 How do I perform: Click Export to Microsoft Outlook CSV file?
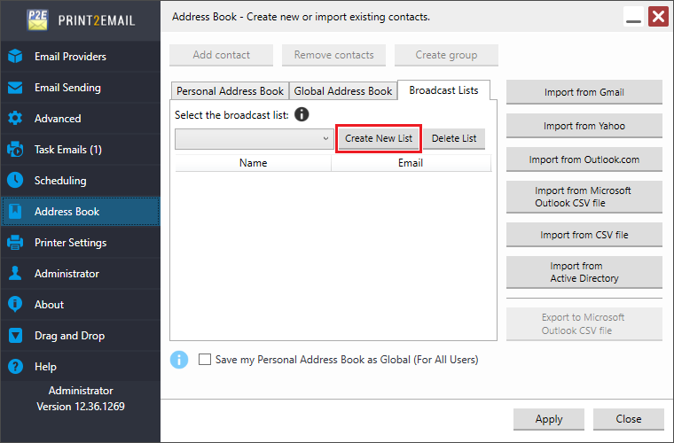coord(584,324)
